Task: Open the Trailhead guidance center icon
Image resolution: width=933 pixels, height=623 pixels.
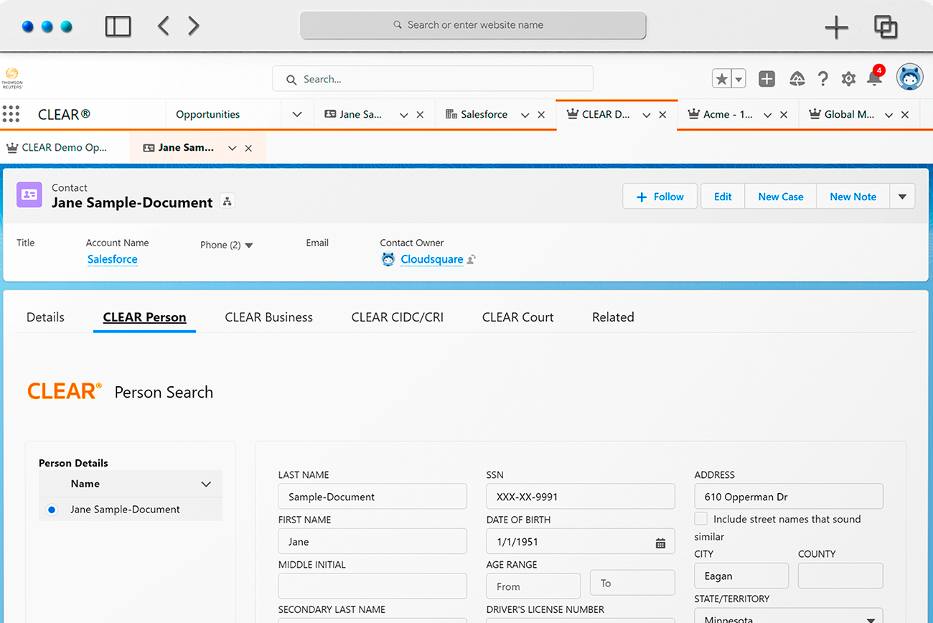Action: [797, 79]
